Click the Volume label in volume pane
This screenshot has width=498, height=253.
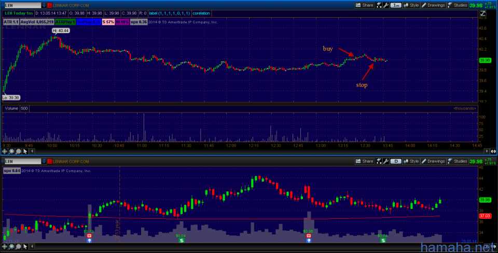(11, 108)
